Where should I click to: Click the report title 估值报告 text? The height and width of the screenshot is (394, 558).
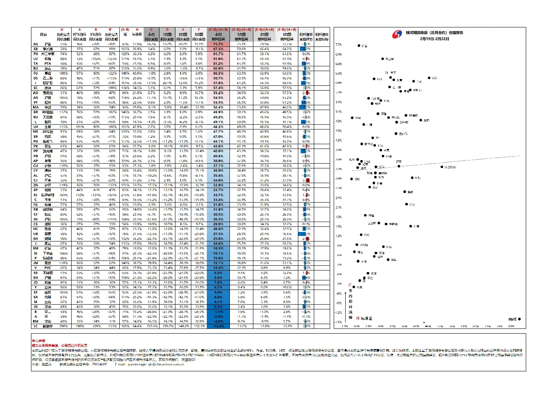tap(456, 33)
